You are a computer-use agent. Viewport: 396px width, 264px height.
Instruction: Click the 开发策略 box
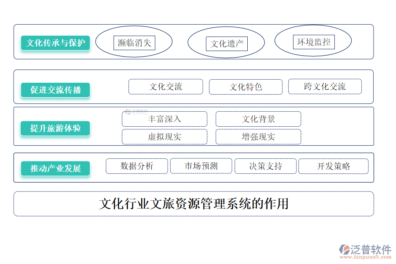(334, 166)
